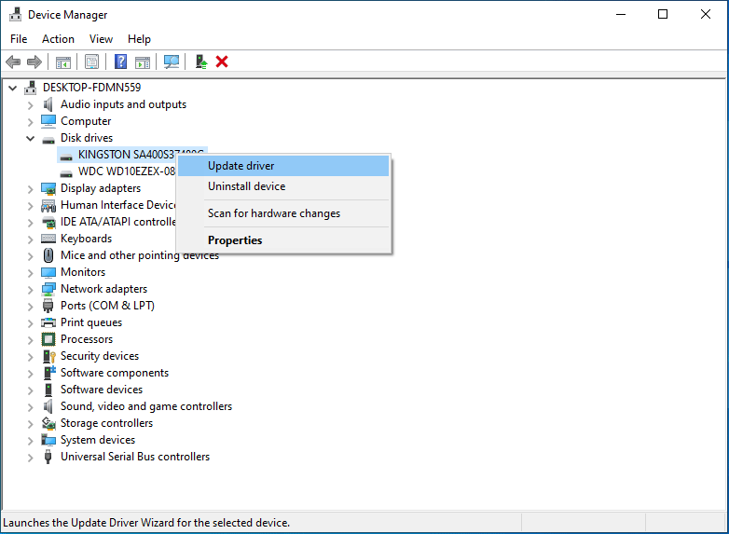Maximize the Device Manager window
729x534 pixels.
[663, 14]
